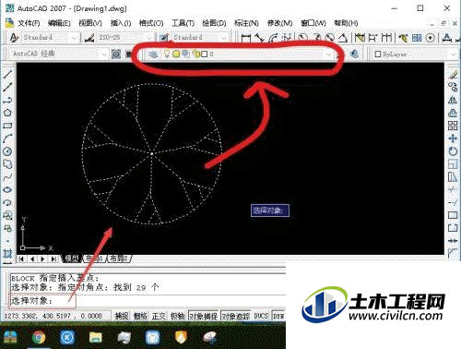Toggle 捕捉 snap mode in status bar

(122, 316)
